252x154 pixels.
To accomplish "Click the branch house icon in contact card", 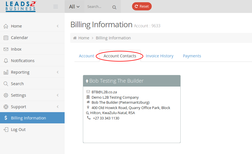I will click(x=88, y=102).
